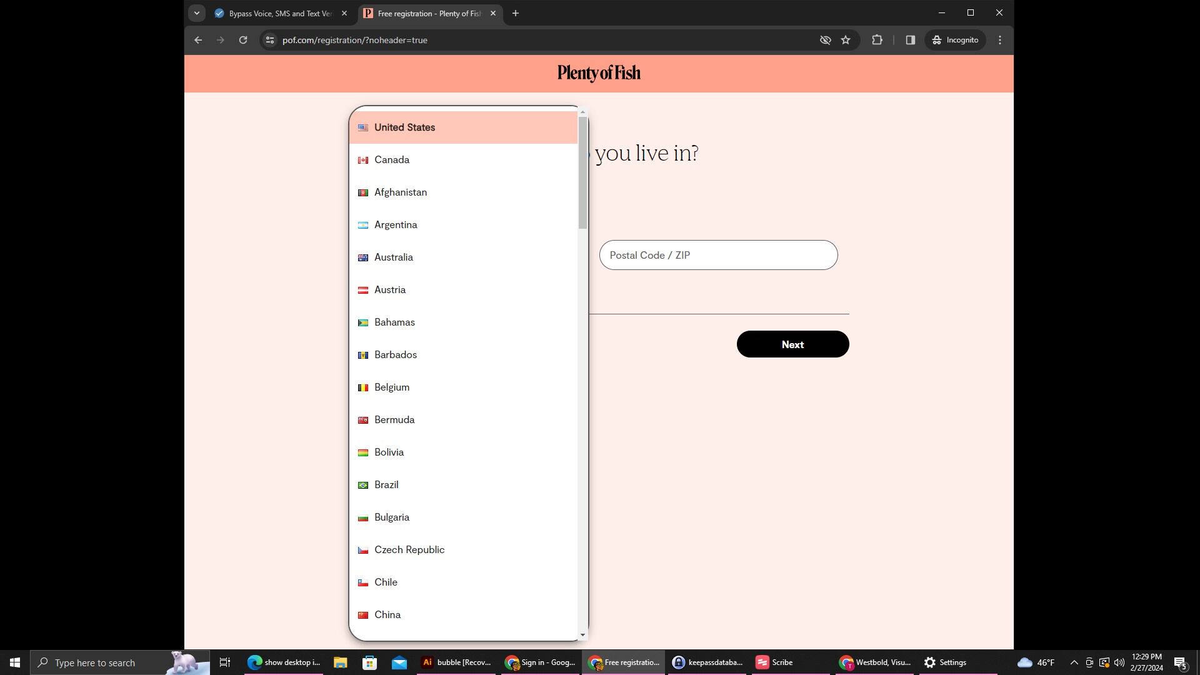Select Canada from the country list

point(392,160)
